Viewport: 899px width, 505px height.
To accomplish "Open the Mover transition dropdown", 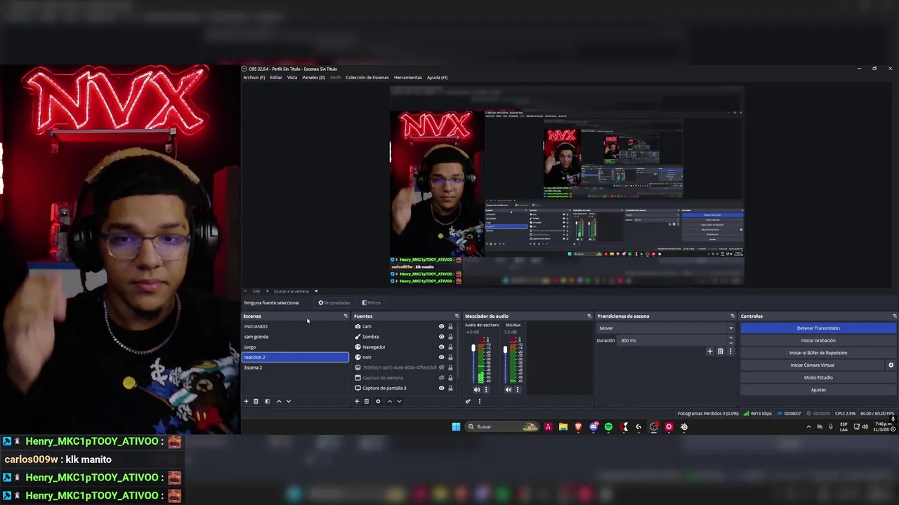I will pos(665,328).
